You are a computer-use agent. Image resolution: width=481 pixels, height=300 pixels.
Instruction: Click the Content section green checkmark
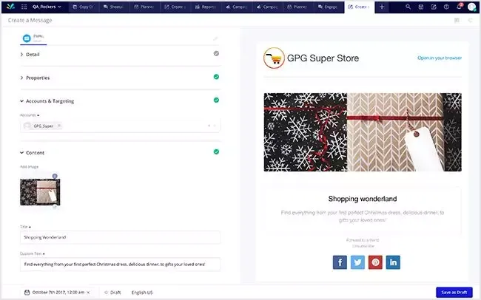pos(216,152)
